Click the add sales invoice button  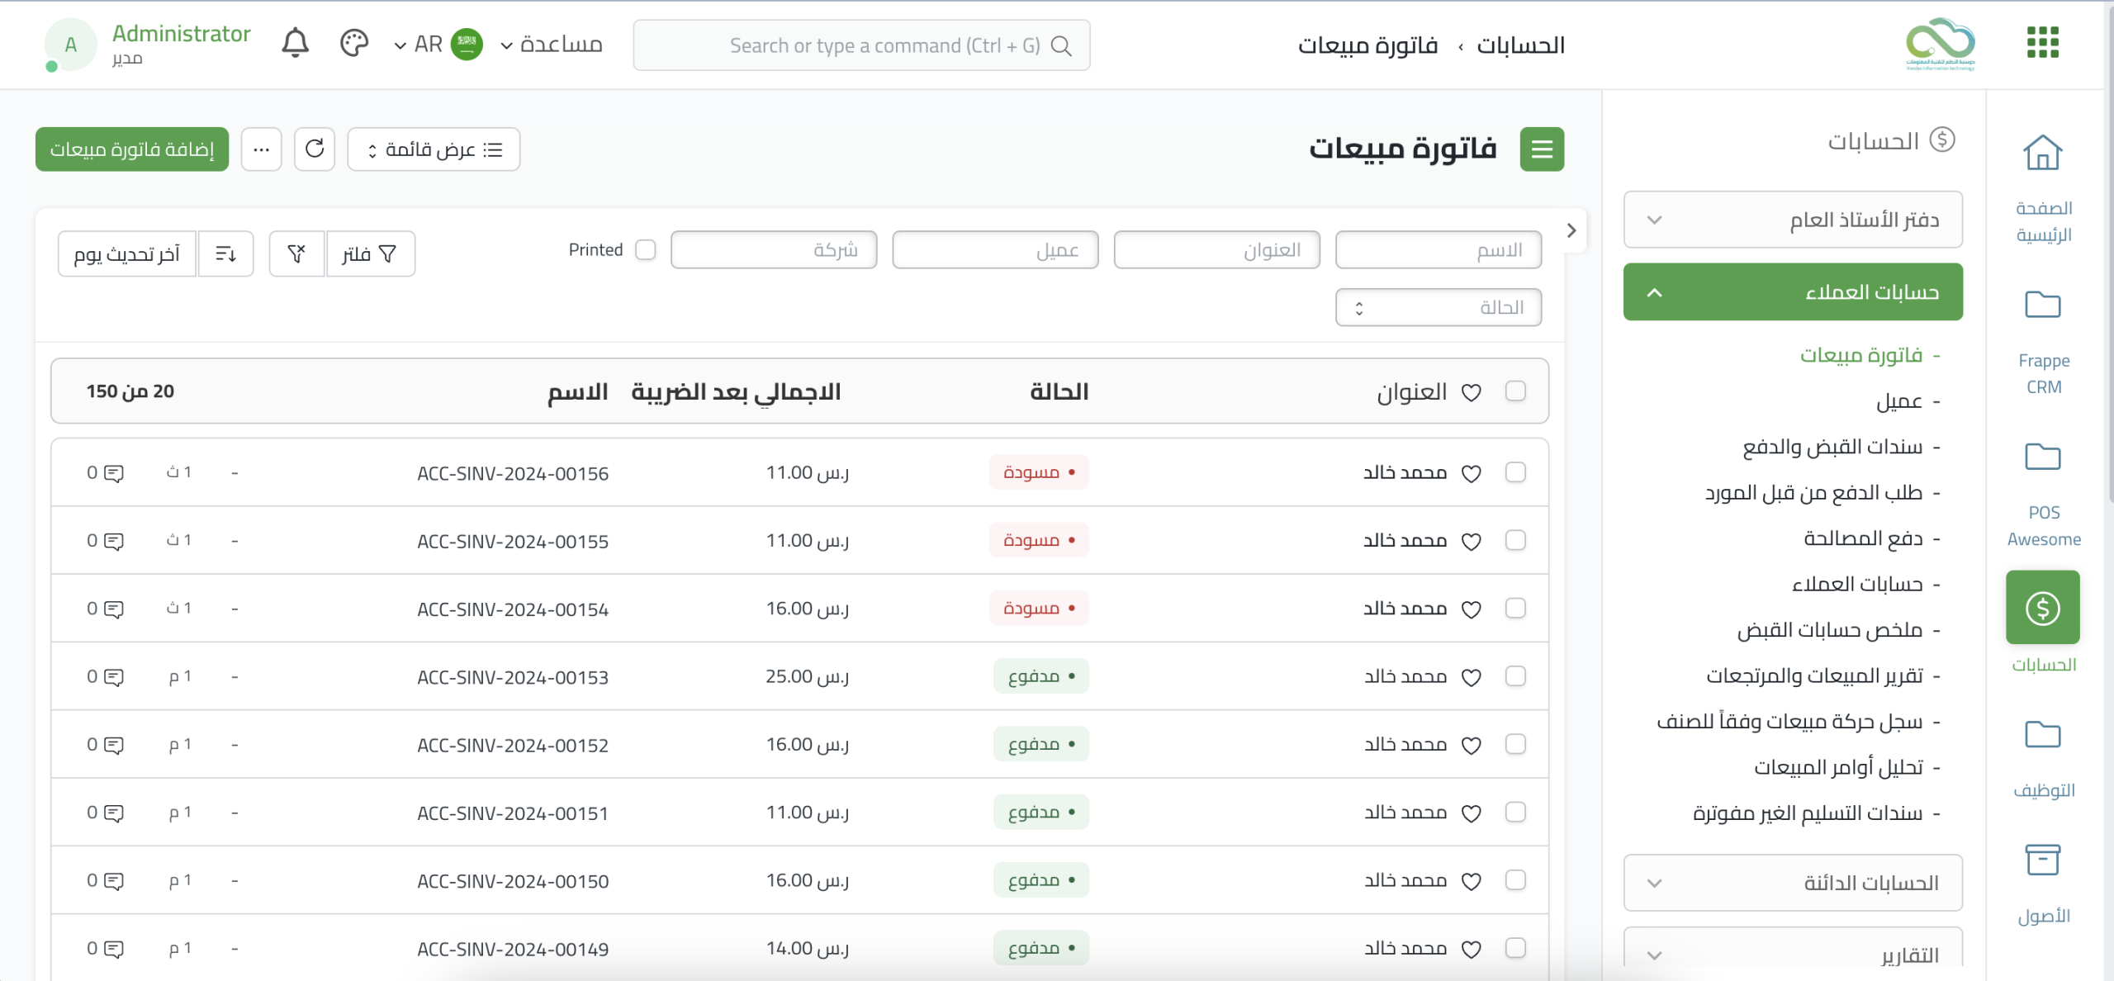[x=132, y=149]
